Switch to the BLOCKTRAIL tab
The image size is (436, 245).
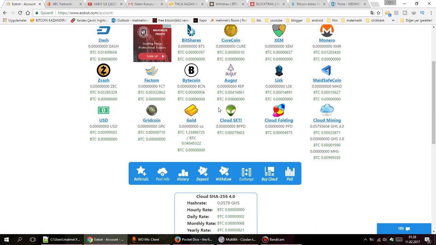pyautogui.click(x=267, y=4)
